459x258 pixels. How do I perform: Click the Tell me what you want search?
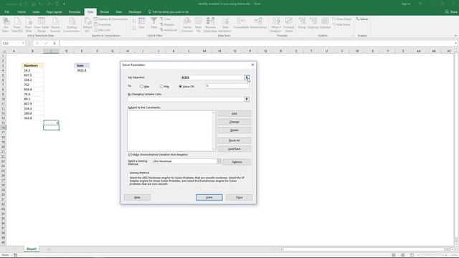click(x=169, y=12)
